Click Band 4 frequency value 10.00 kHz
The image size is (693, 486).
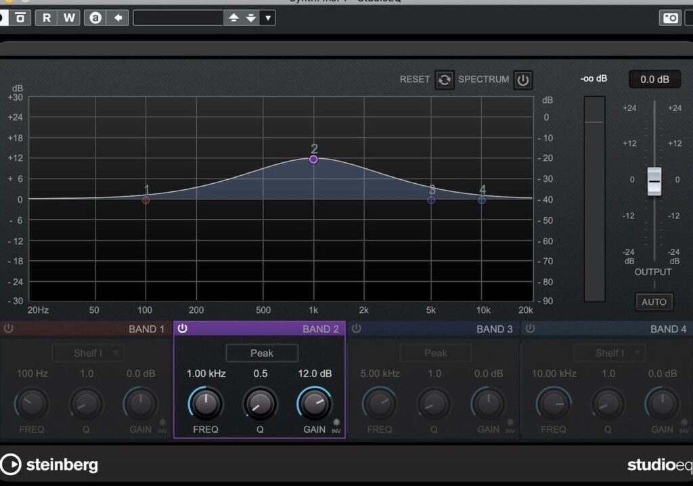click(554, 373)
